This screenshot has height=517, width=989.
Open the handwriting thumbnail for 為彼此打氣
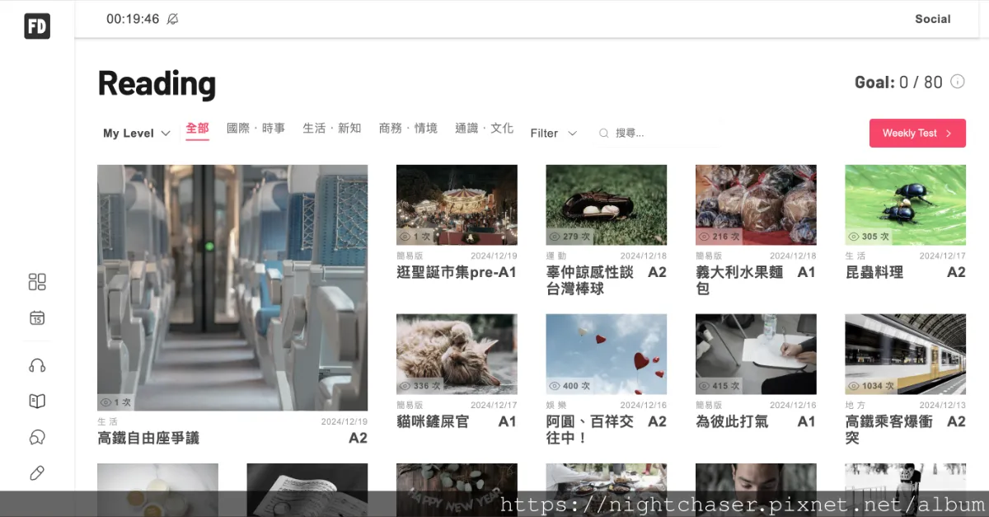point(756,354)
